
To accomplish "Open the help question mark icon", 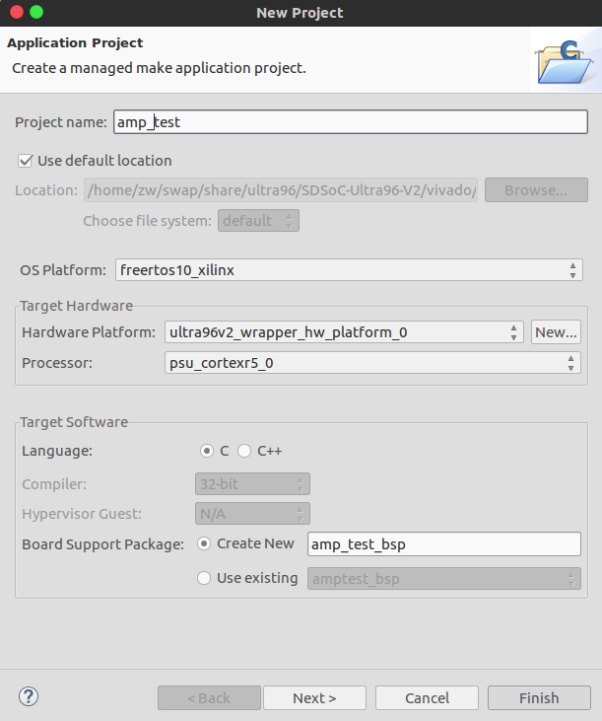I will [29, 696].
